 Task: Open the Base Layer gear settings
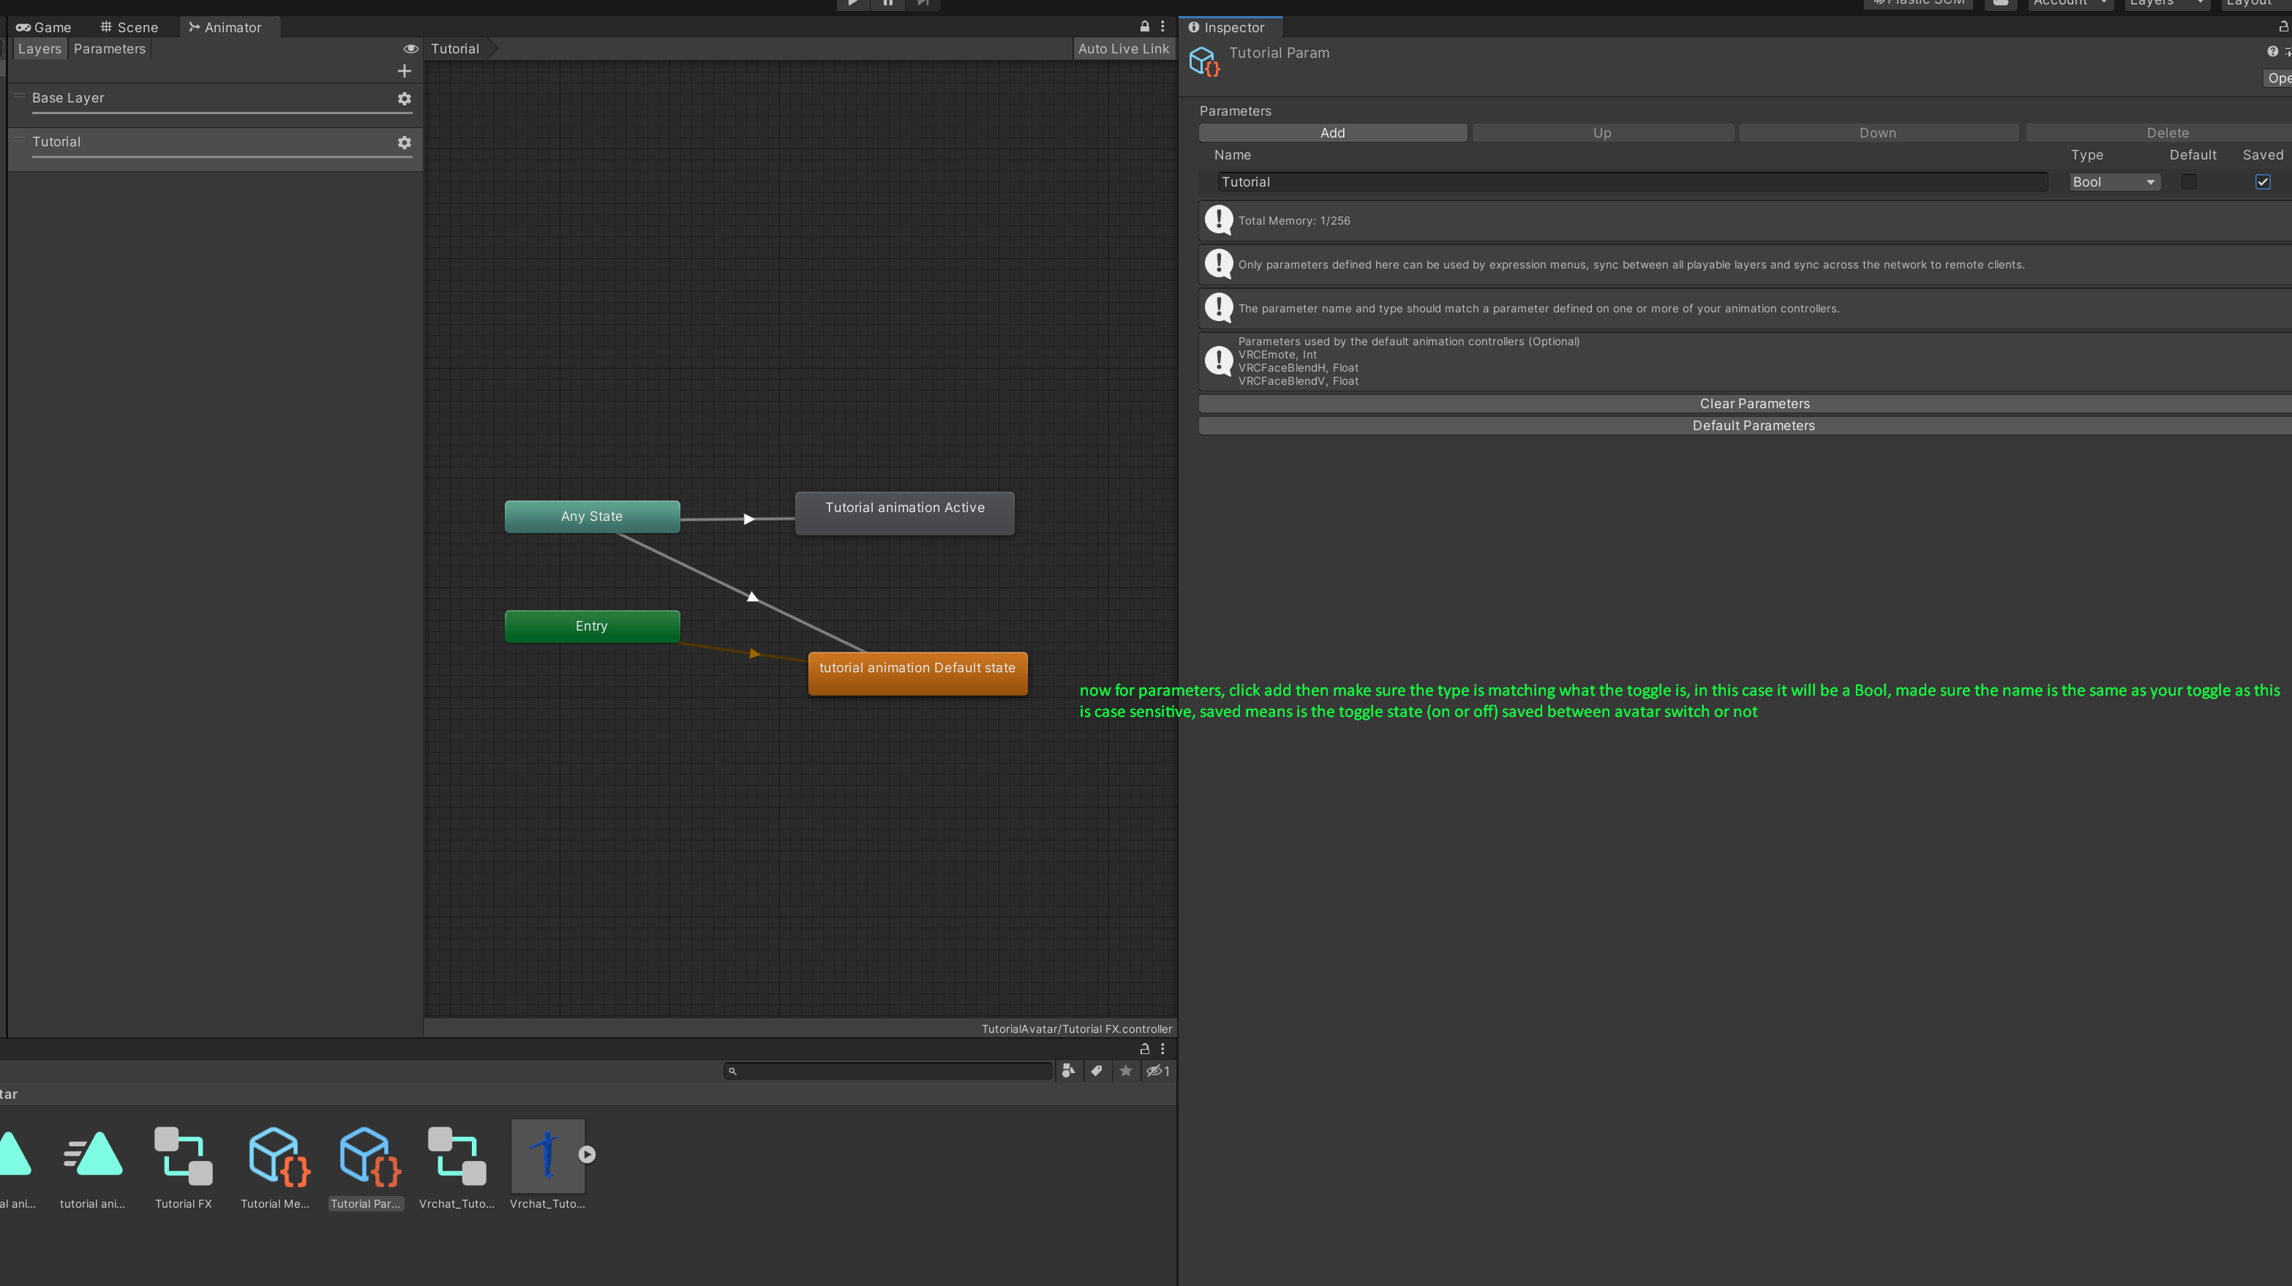click(404, 99)
